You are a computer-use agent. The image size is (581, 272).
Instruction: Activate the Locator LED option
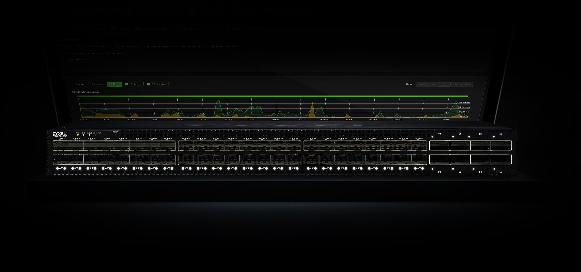pyautogui.click(x=193, y=46)
